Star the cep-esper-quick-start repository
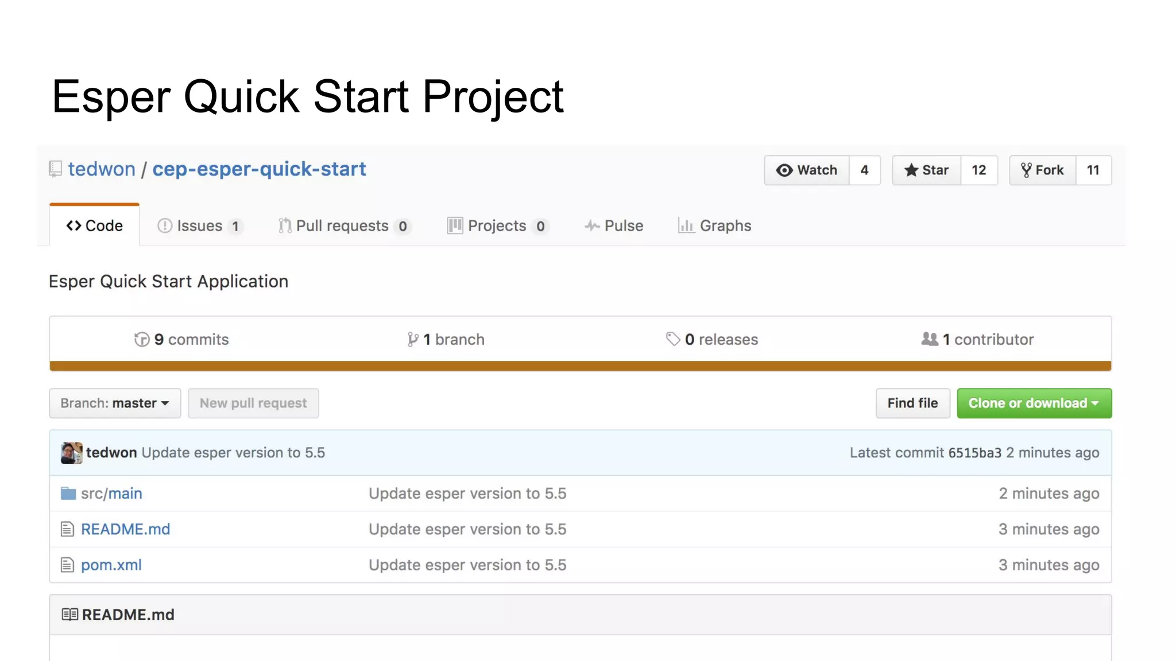Viewport: 1176px width, 661px height. (x=926, y=170)
